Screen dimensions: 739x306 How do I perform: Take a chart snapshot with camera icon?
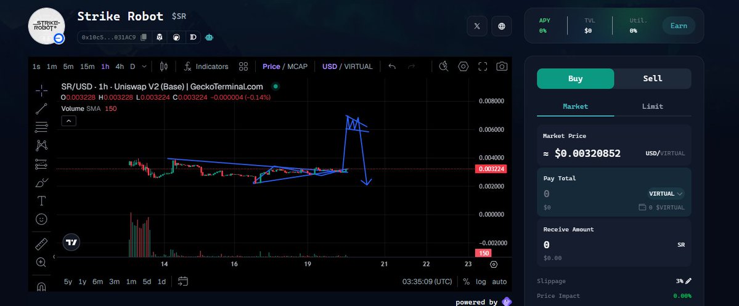point(502,66)
